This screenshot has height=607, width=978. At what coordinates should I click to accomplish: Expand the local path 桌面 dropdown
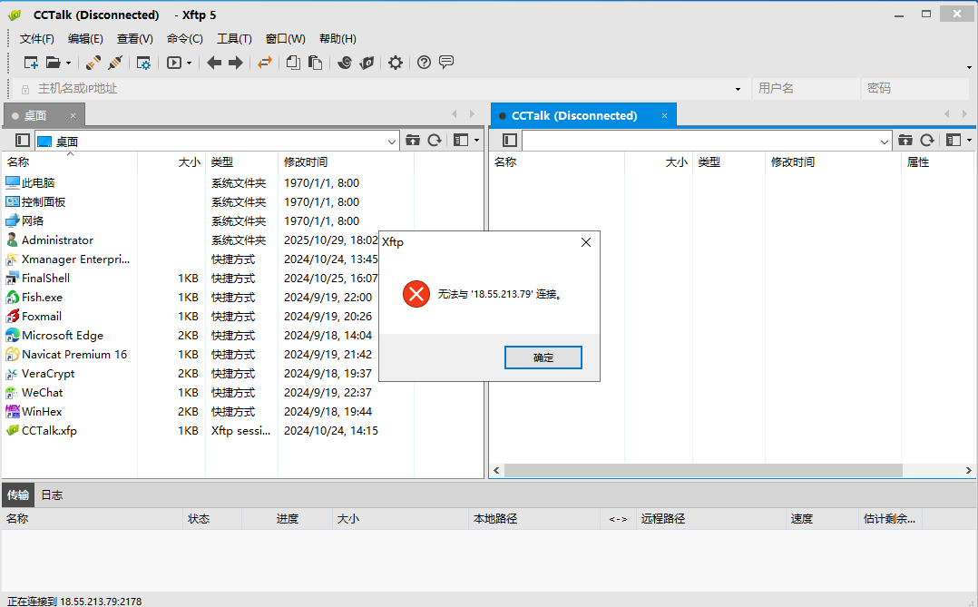392,142
